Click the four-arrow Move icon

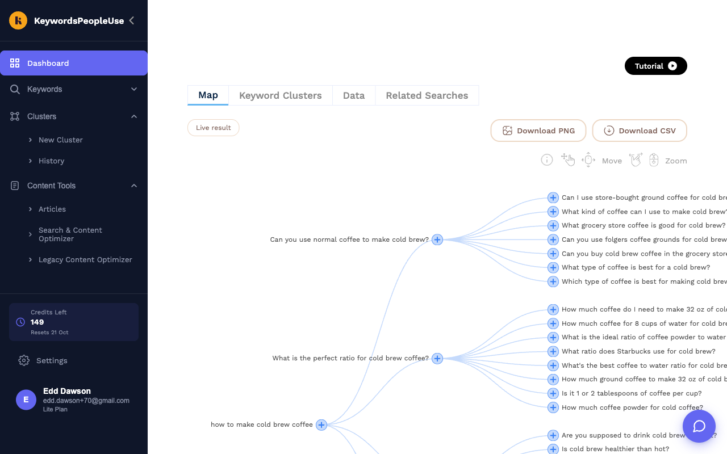click(588, 160)
